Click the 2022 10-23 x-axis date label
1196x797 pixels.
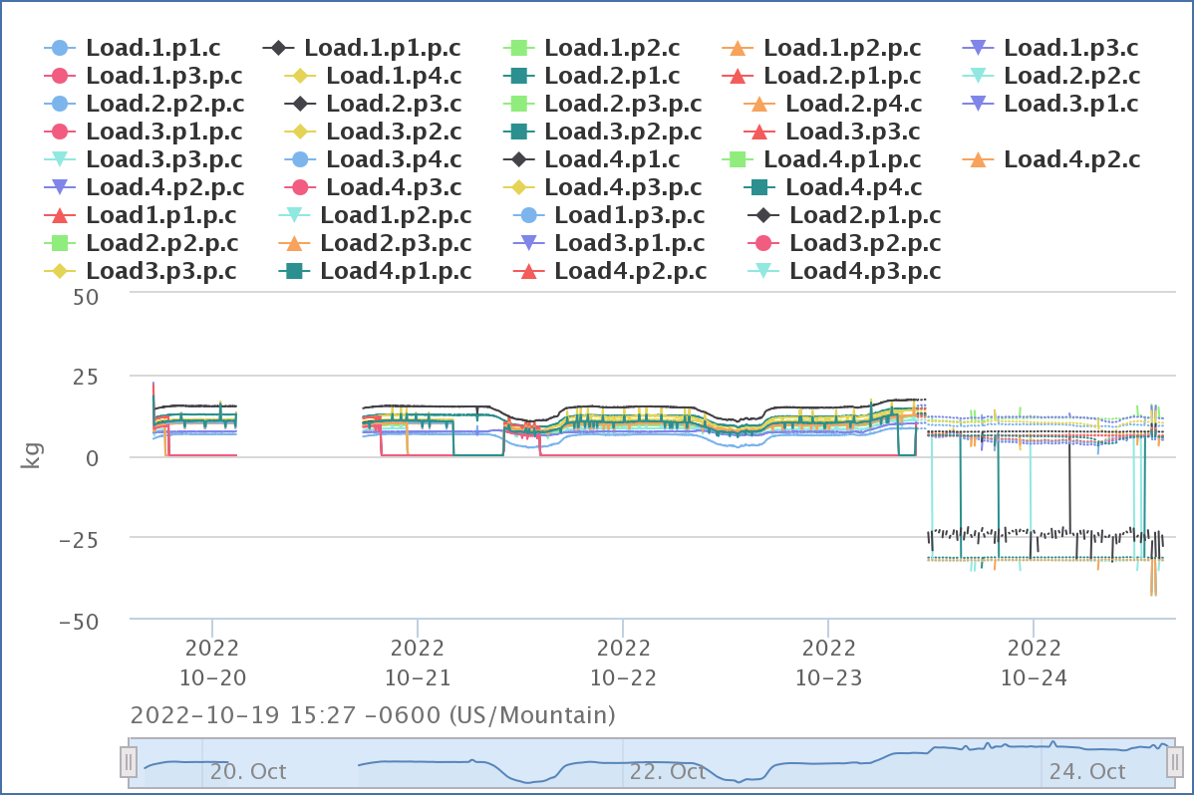(x=828, y=663)
